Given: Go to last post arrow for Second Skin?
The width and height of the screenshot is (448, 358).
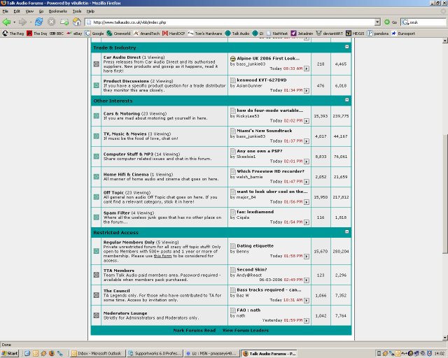Looking at the screenshot, I should tap(305, 278).
